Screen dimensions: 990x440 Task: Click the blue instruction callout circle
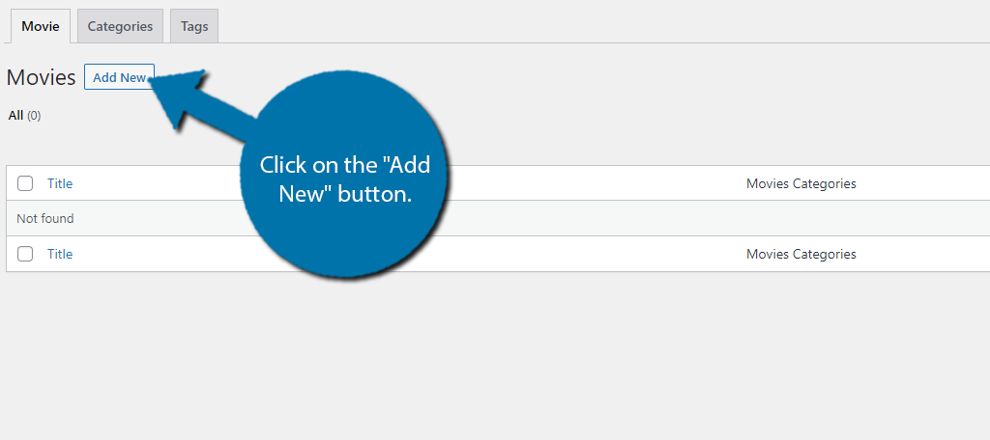click(x=344, y=176)
